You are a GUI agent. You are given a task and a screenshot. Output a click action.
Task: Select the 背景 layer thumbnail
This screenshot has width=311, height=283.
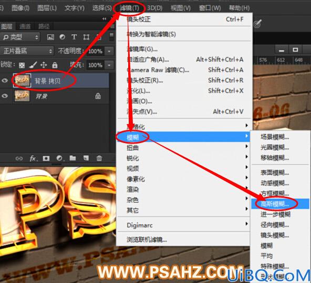pos(22,96)
